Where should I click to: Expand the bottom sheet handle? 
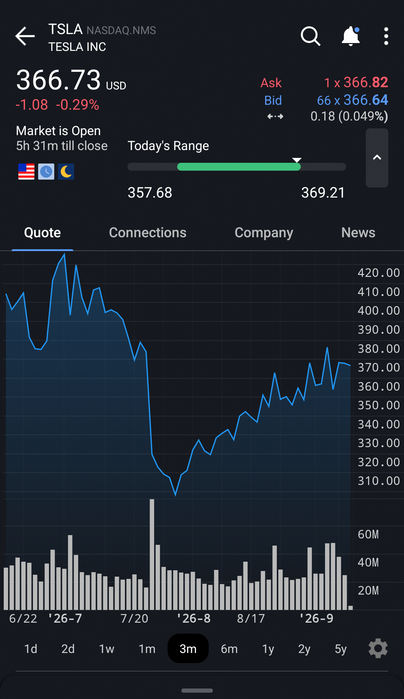click(x=197, y=690)
